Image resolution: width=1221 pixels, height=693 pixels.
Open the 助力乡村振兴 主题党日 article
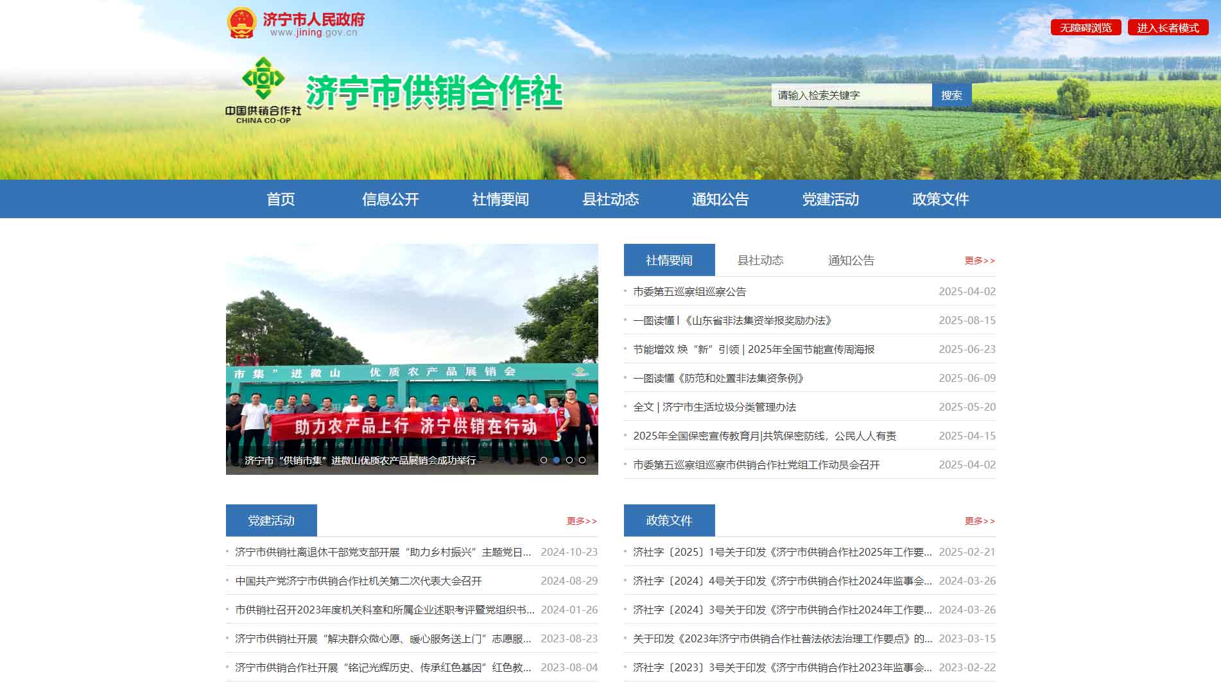tap(383, 552)
